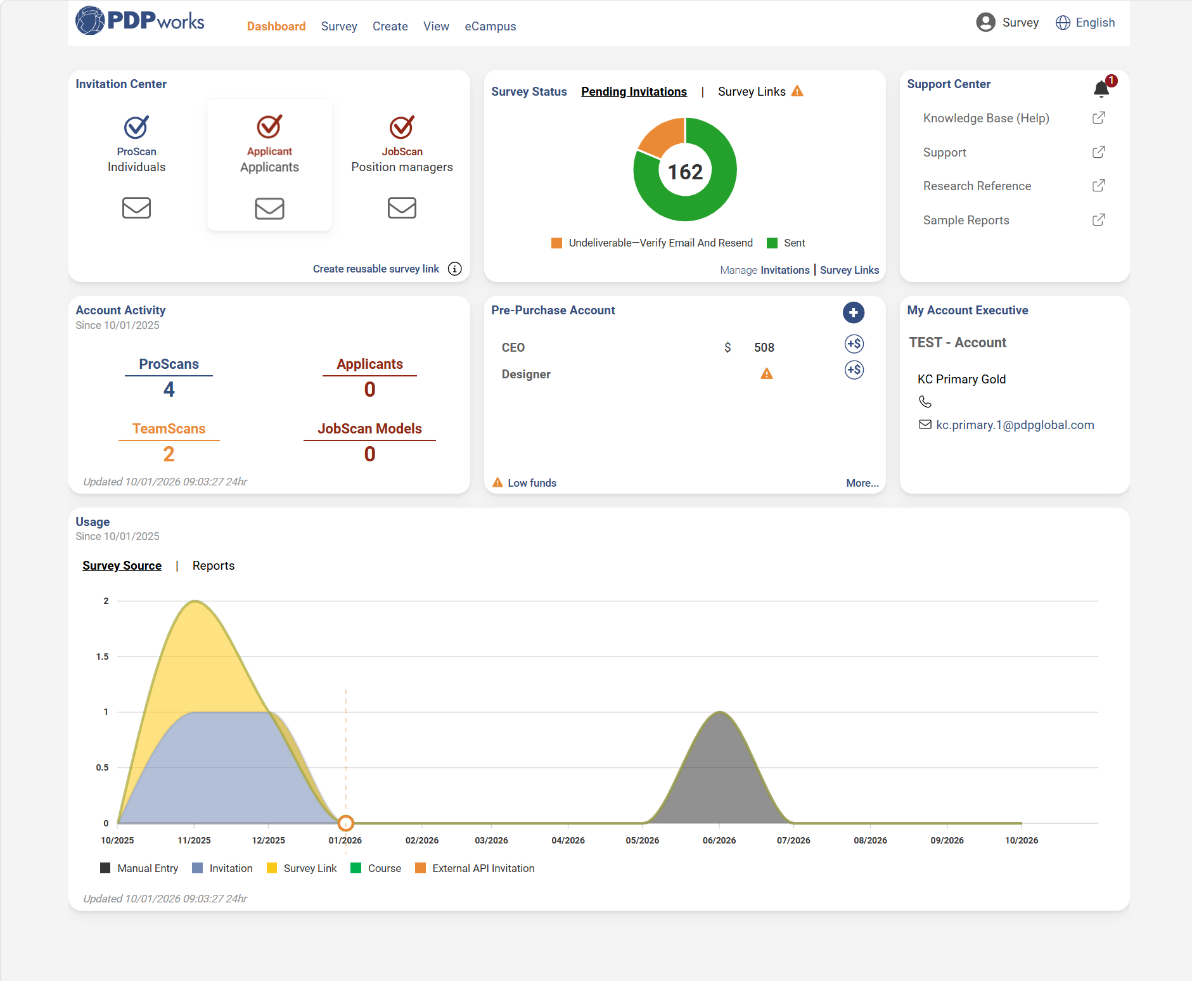Select the Reports usage tab
The height and width of the screenshot is (981, 1192).
214,566
